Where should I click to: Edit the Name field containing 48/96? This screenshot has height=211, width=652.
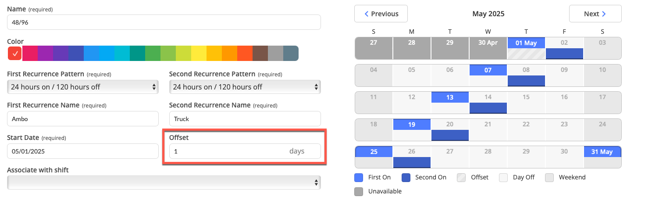164,22
